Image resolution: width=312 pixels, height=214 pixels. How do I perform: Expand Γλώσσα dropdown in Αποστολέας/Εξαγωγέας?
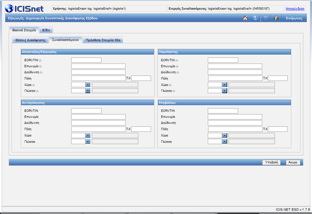[x=88, y=91]
